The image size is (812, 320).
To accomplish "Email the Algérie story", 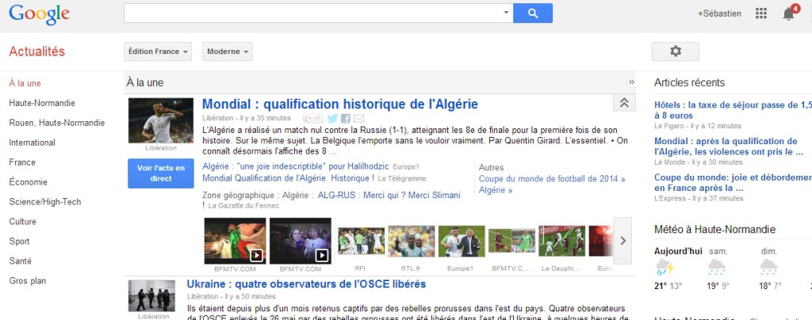I will pyautogui.click(x=358, y=118).
